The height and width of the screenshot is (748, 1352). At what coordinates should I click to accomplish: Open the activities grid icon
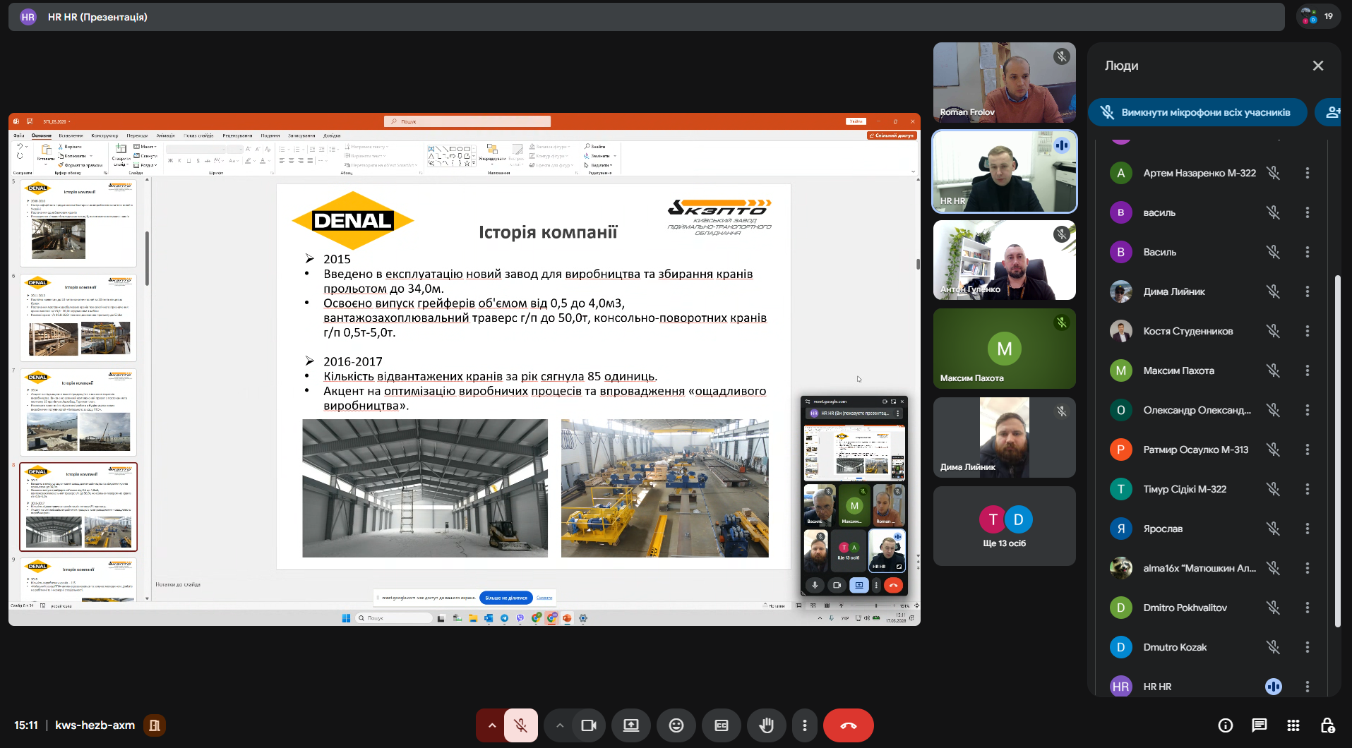tap(1293, 725)
